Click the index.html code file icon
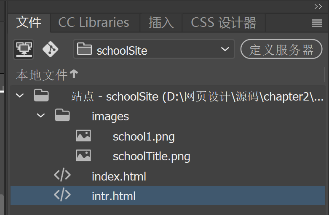329x215 pixels. coord(62,175)
